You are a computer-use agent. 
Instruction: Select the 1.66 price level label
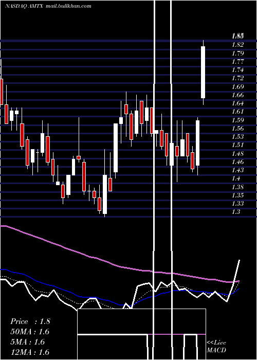[237, 95]
